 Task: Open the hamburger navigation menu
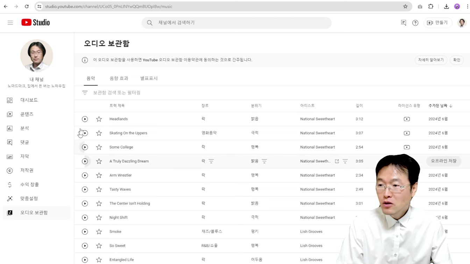(x=10, y=23)
